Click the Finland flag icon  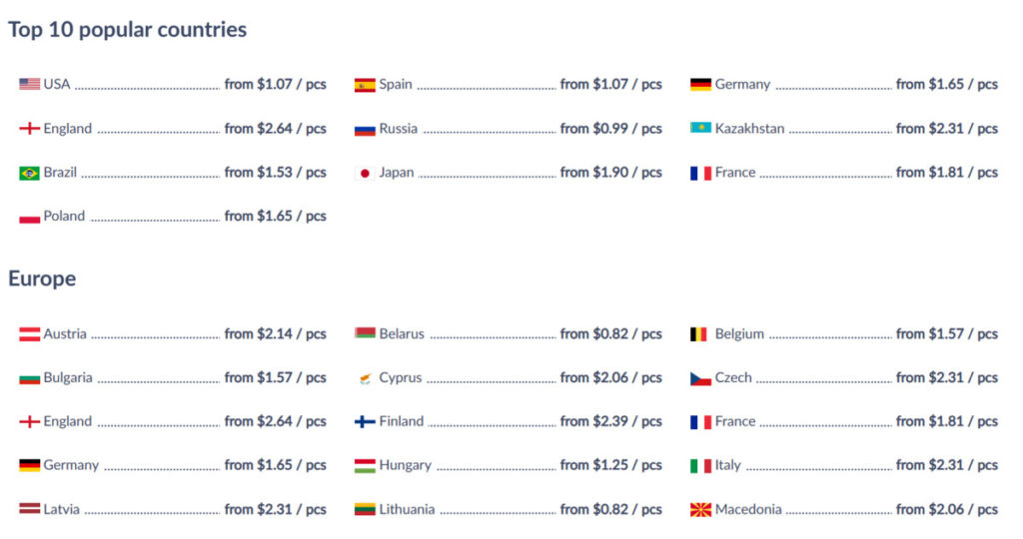pyautogui.click(x=365, y=421)
